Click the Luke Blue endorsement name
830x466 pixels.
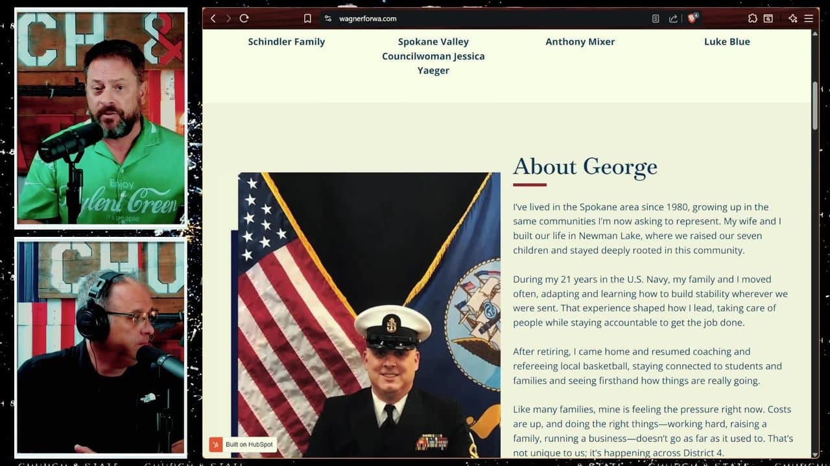coord(727,41)
